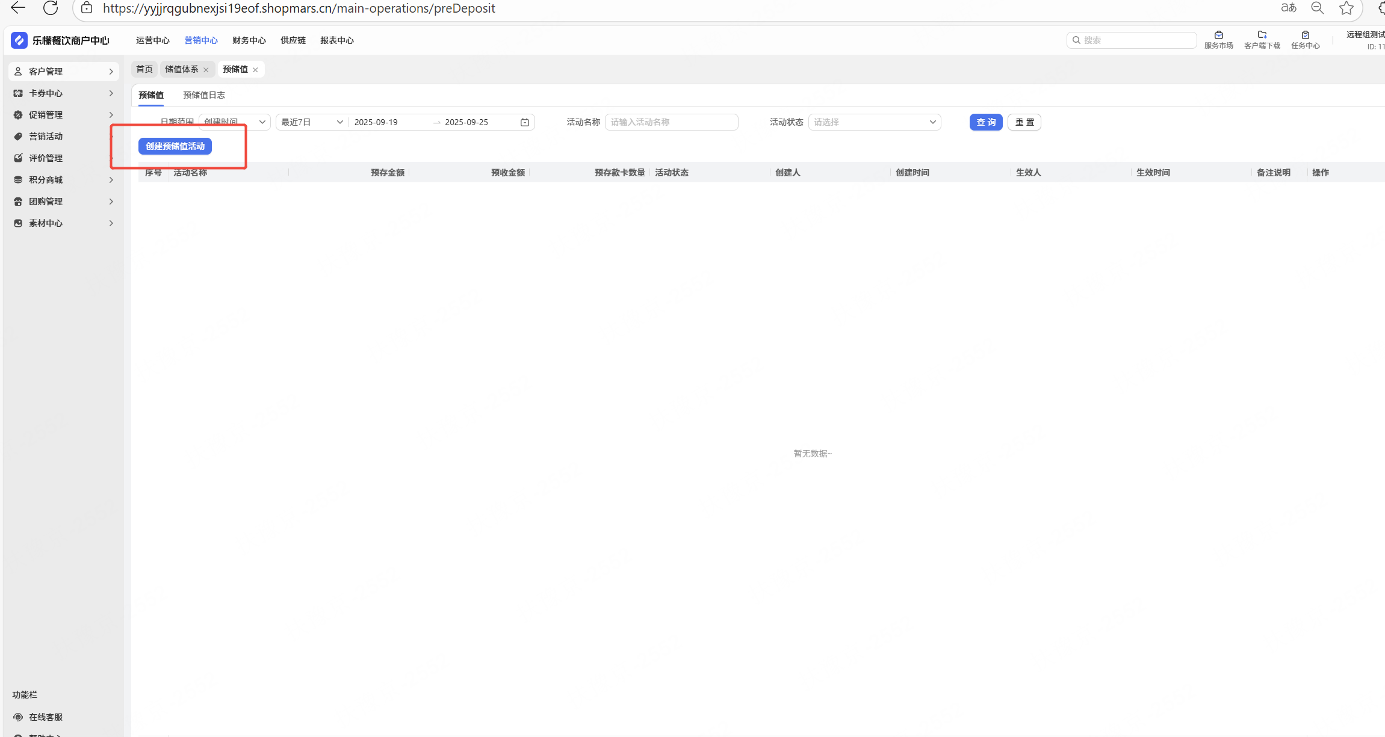Click the client download icon

[1262, 35]
